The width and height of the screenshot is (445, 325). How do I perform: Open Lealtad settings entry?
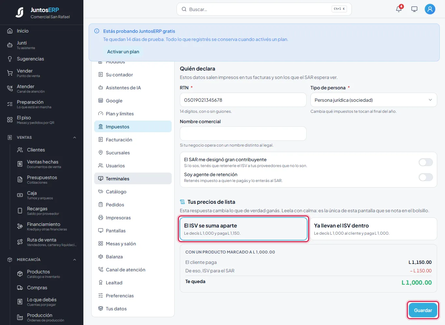point(133,282)
